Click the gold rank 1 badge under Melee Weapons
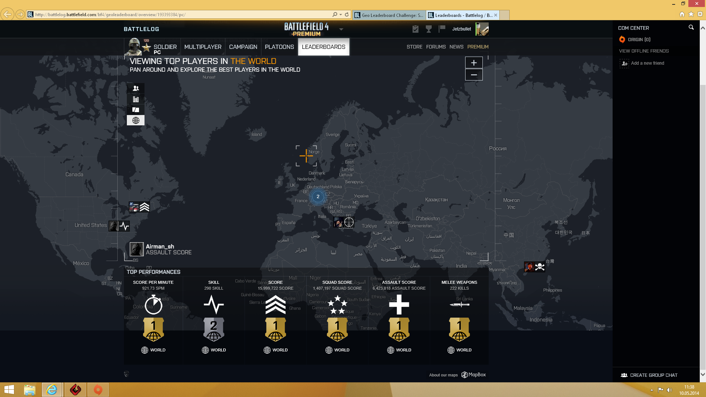Screen dimensions: 706x397 [x=459, y=329]
